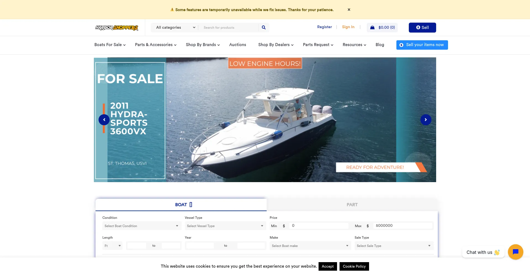The width and height of the screenshot is (530, 274).
Task: Open the Select Sale Type dropdown
Action: tap(394, 246)
